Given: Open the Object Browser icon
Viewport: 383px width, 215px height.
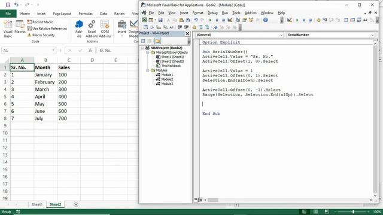Looking at the screenshot, I should click(x=251, y=20).
